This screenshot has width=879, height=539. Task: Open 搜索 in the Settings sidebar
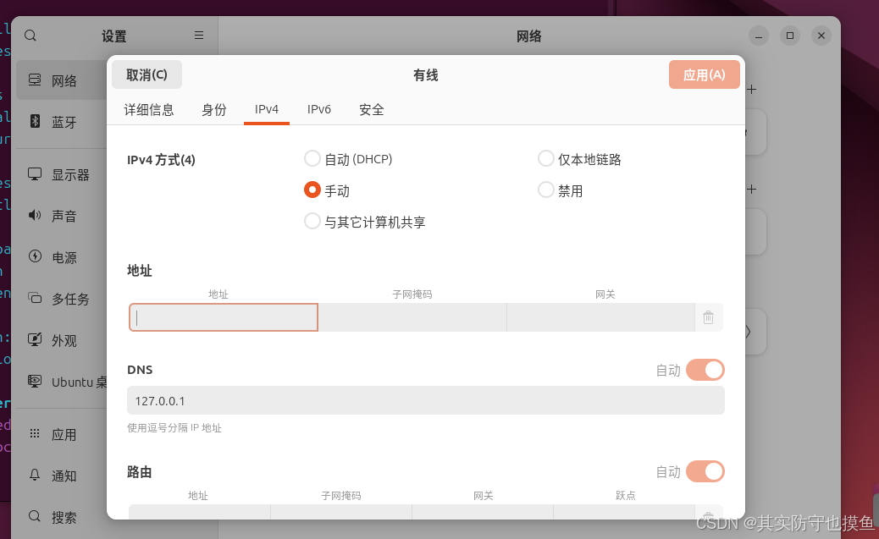64,518
